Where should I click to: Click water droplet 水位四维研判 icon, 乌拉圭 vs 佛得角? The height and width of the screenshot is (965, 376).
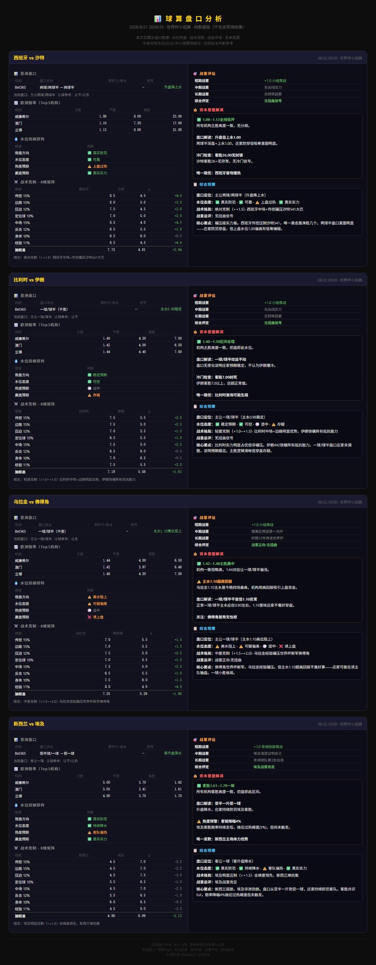click(x=16, y=583)
